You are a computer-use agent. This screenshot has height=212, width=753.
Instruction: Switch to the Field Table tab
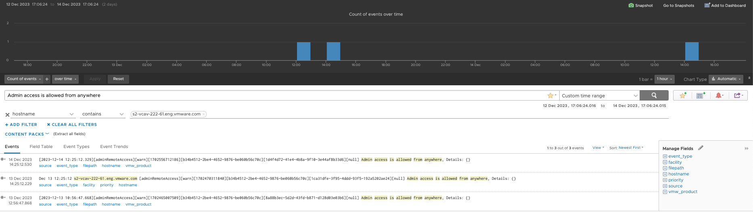pos(41,146)
